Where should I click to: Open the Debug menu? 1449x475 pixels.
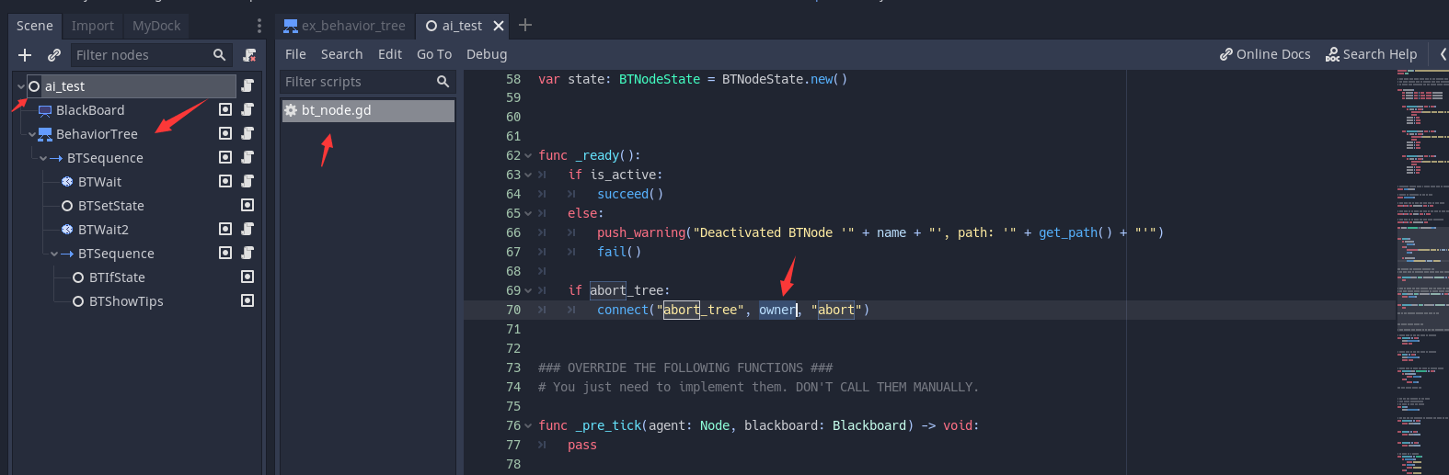(x=487, y=54)
